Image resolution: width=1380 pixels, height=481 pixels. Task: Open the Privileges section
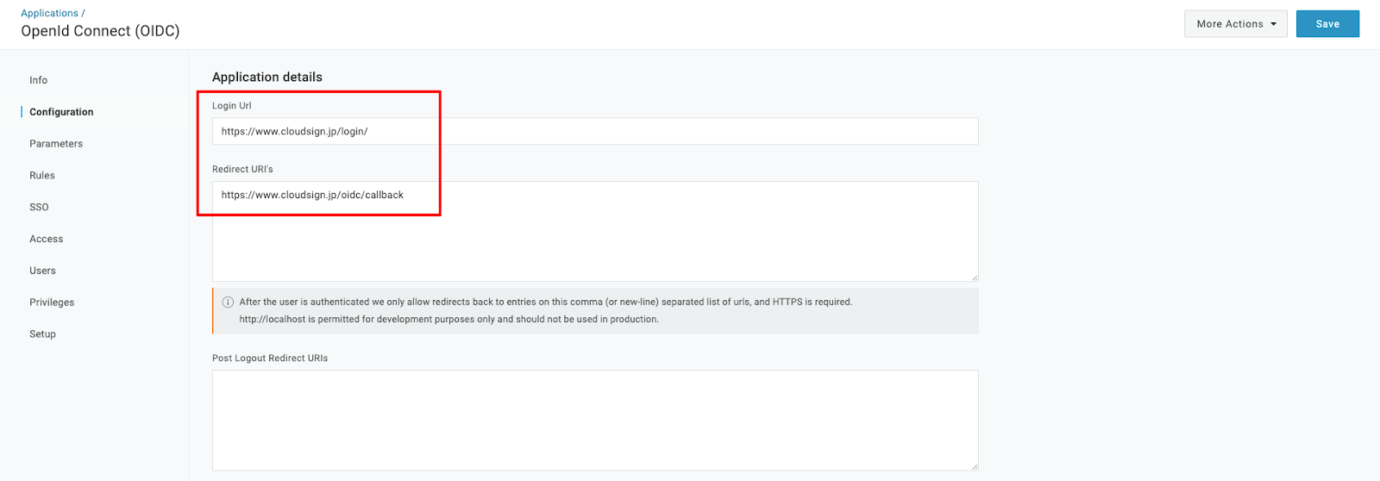tap(52, 303)
